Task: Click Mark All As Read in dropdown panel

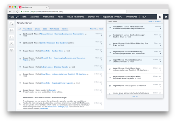Action: 155,22
